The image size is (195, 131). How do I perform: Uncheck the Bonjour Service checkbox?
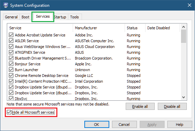11,64
